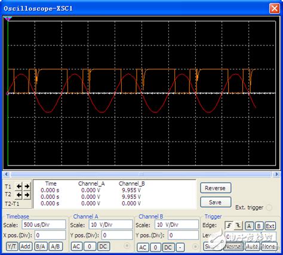Toggle the Channel B invert minus button
The image size is (283, 255).
pyautogui.click(x=180, y=247)
